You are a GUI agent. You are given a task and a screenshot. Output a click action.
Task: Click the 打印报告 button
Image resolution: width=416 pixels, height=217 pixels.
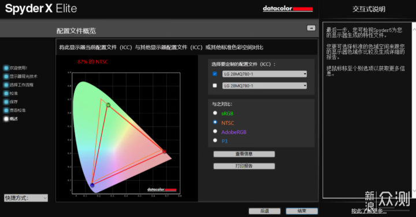click(x=244, y=166)
